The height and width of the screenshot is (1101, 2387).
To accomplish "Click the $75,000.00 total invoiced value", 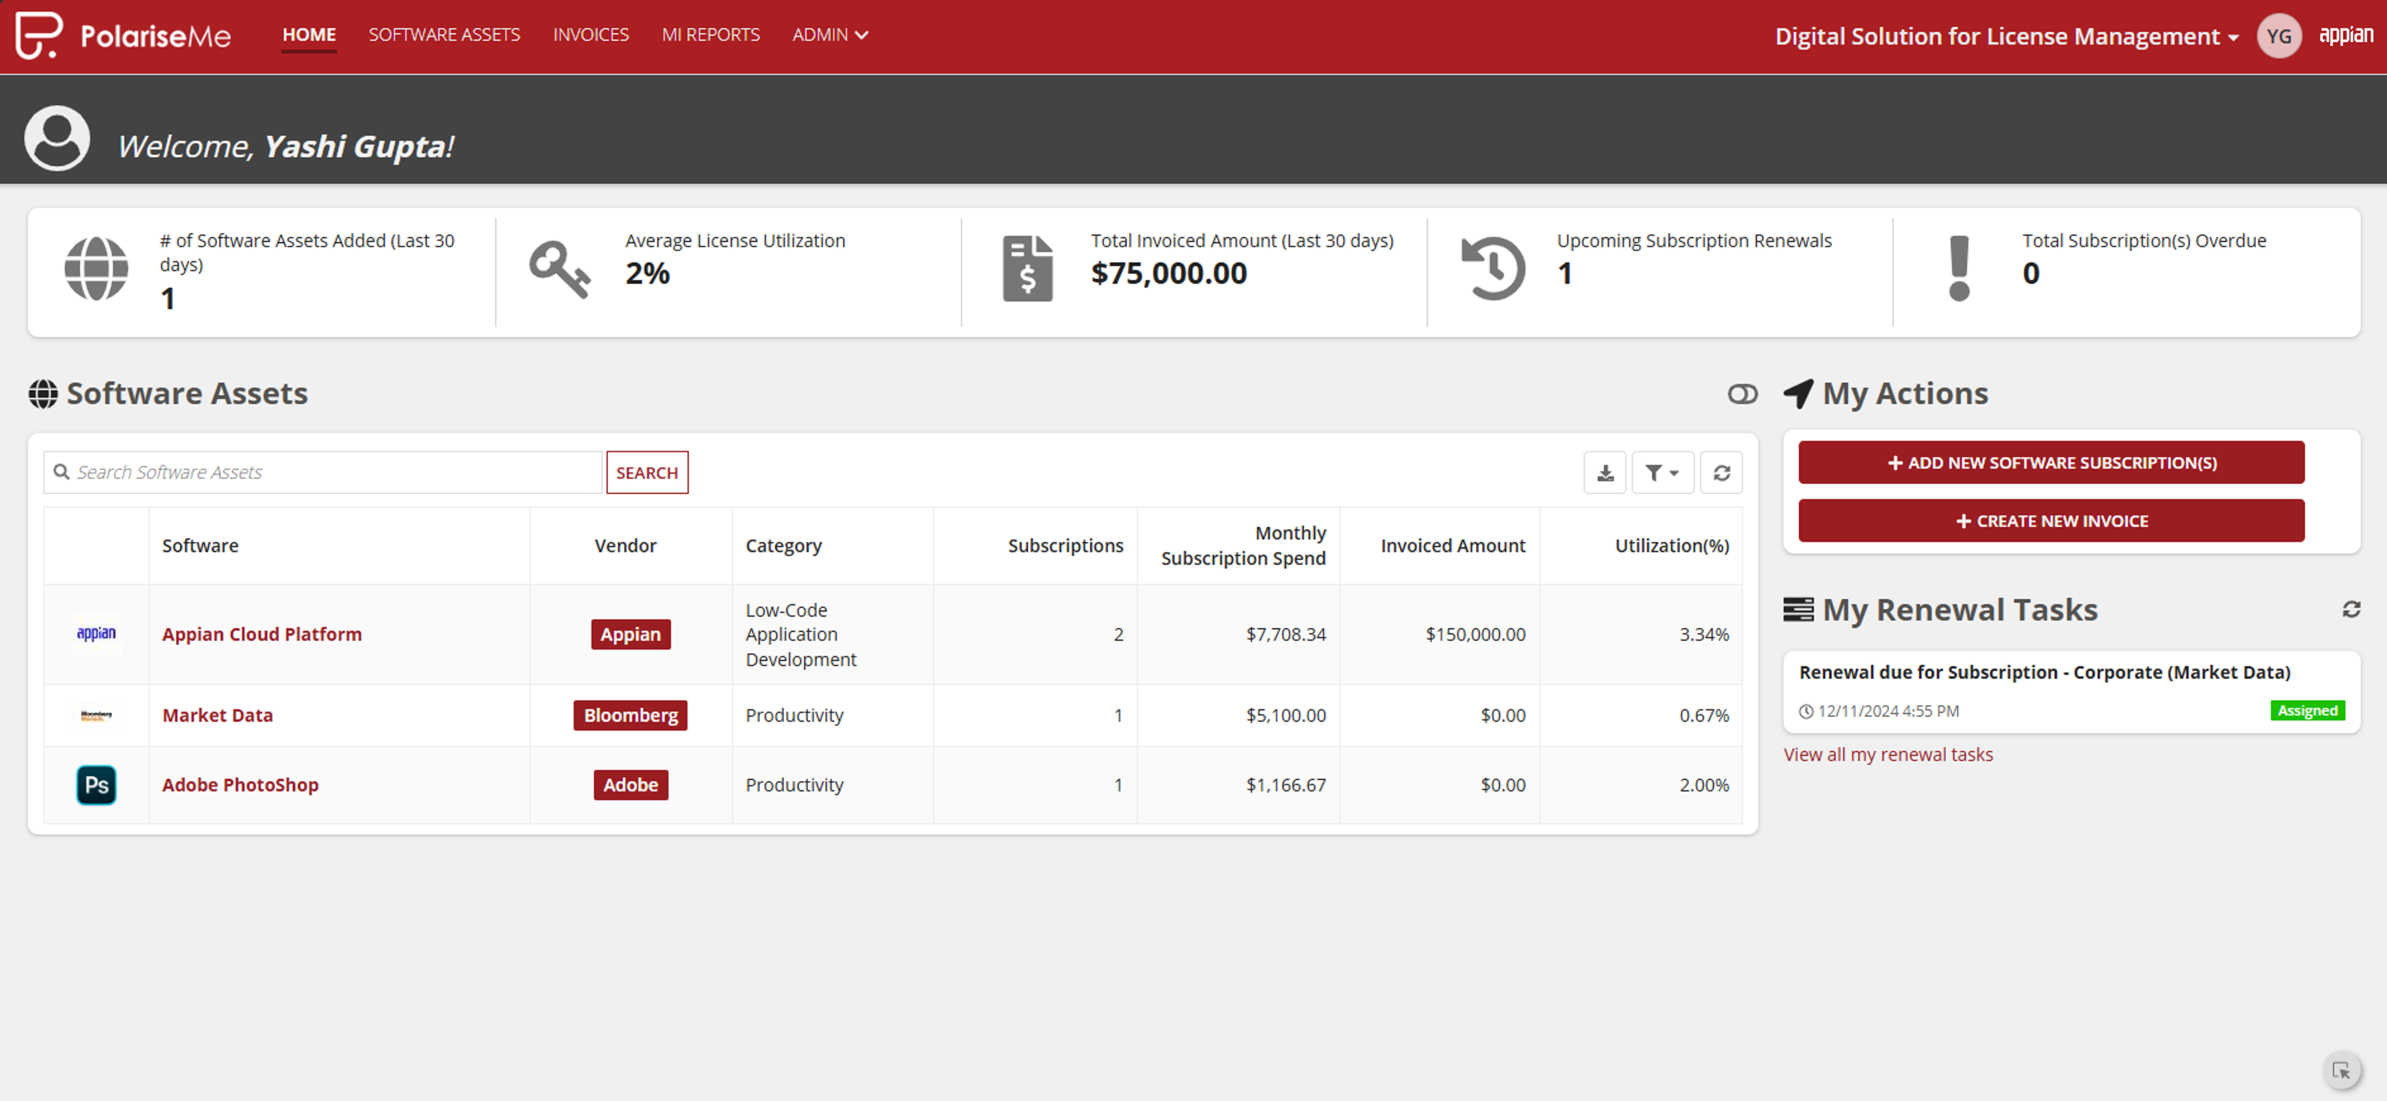I will click(1169, 274).
